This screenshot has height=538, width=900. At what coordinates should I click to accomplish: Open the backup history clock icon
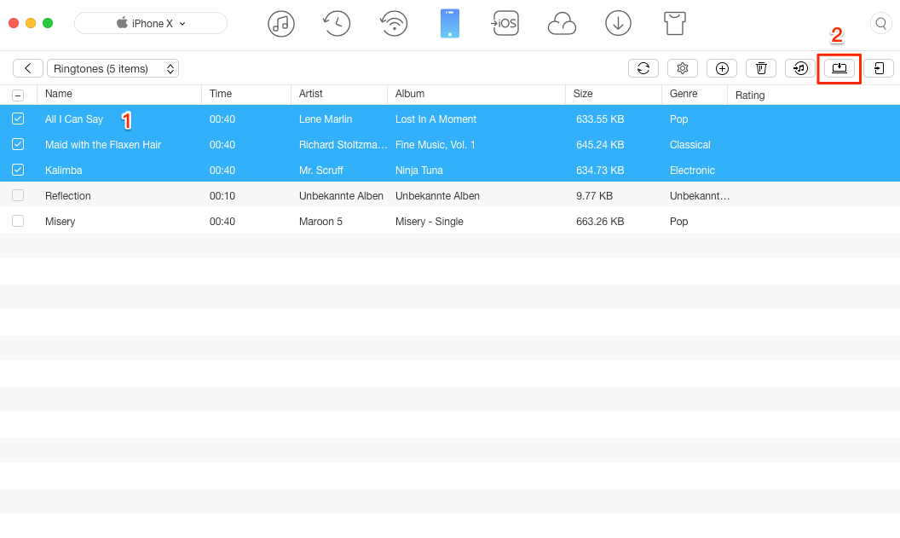click(337, 24)
